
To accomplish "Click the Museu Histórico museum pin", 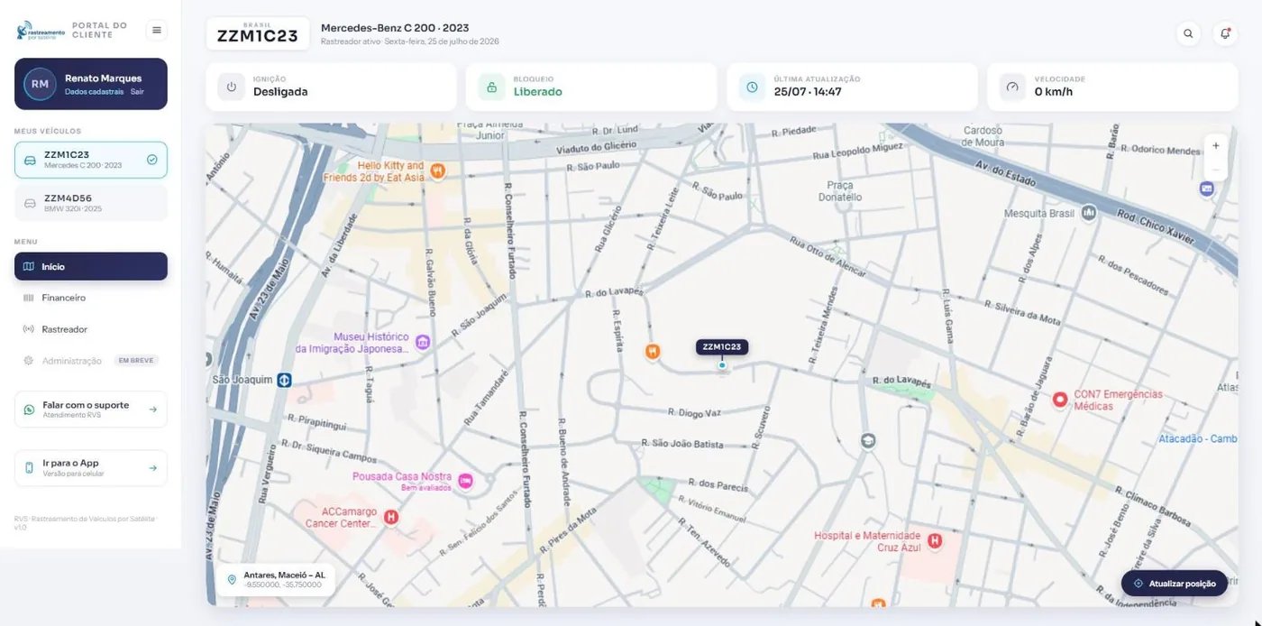I will (423, 342).
